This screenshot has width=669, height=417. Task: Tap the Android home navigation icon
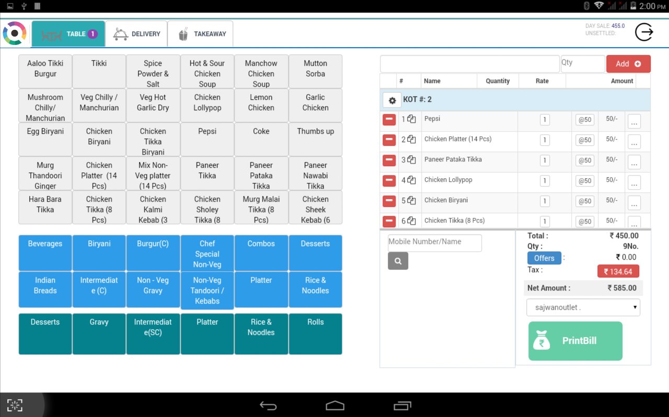335,406
